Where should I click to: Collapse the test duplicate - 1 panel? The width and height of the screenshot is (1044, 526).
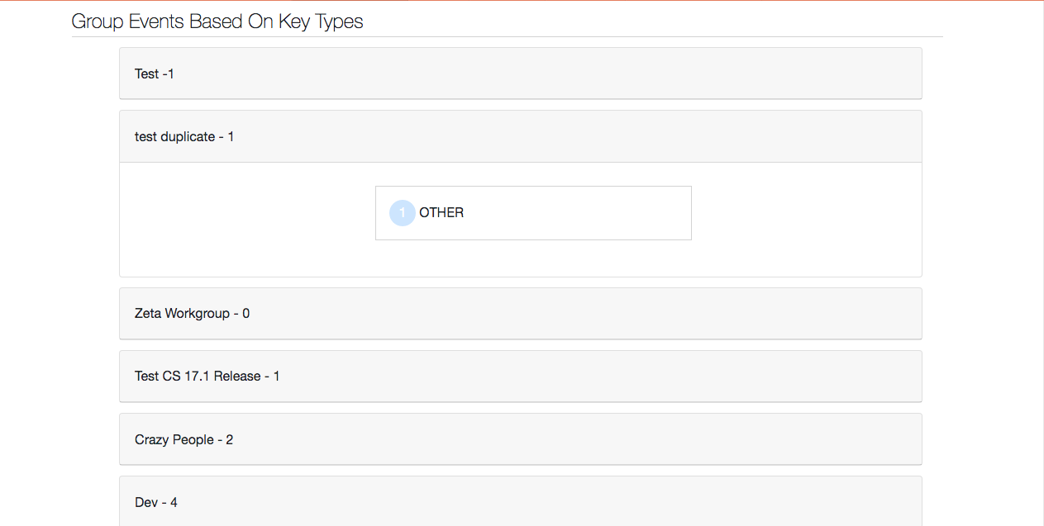(520, 136)
